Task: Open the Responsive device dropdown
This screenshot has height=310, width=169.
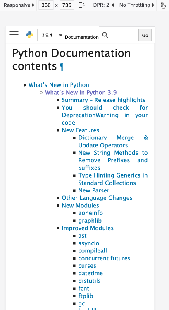Action: [19, 5]
